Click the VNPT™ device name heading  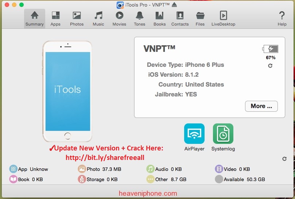[159, 49]
